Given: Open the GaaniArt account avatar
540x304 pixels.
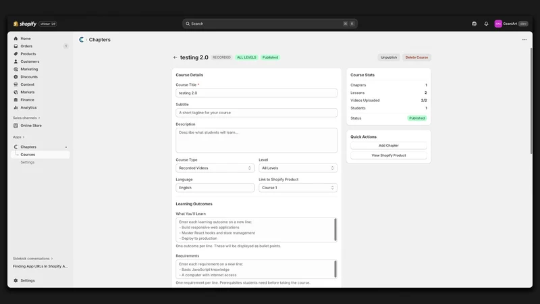Looking at the screenshot, I should pos(498,24).
